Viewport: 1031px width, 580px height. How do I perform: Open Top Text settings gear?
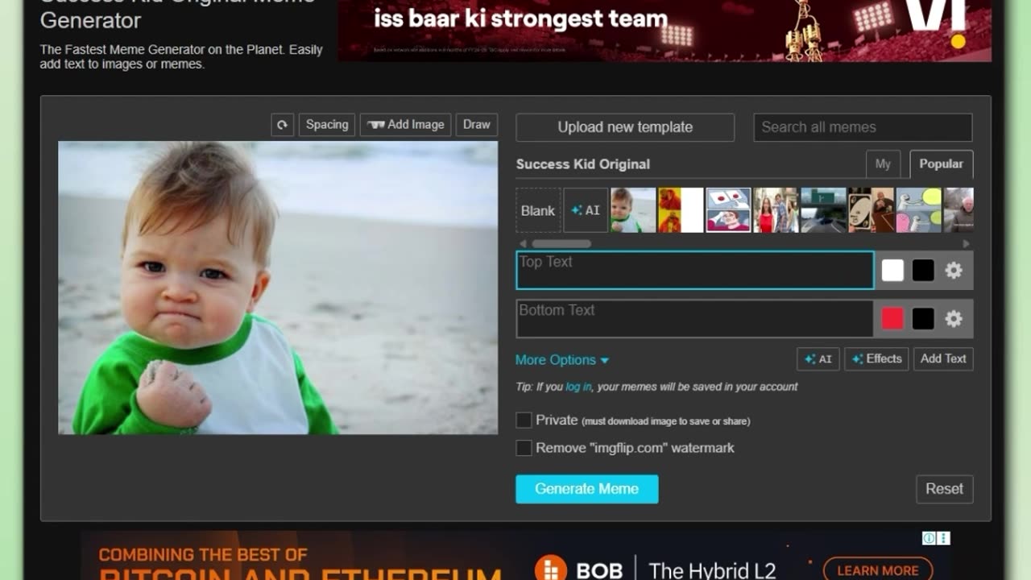click(x=954, y=271)
